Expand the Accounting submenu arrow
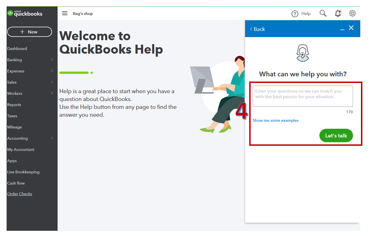Image resolution: width=378 pixels, height=236 pixels. pyautogui.click(x=52, y=138)
